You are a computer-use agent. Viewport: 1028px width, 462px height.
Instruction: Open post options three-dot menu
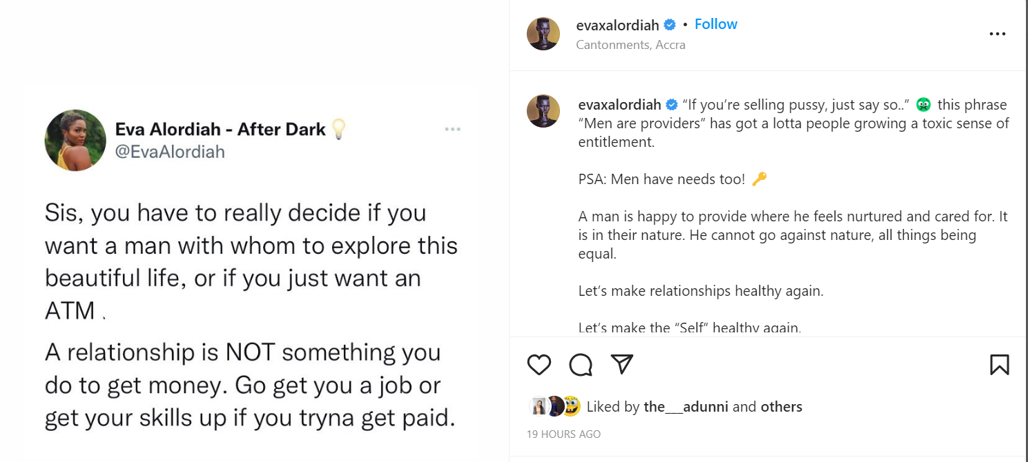point(997,34)
